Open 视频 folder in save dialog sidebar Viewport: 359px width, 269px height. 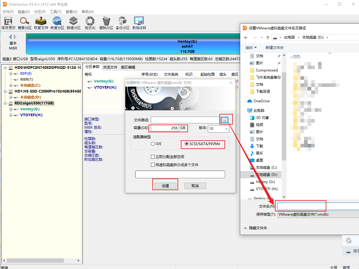pyautogui.click(x=257, y=125)
